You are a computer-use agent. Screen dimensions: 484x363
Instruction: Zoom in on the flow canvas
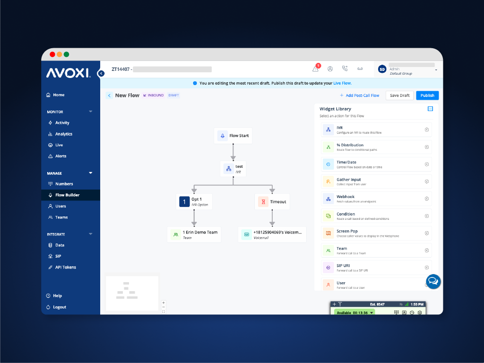coord(164,302)
